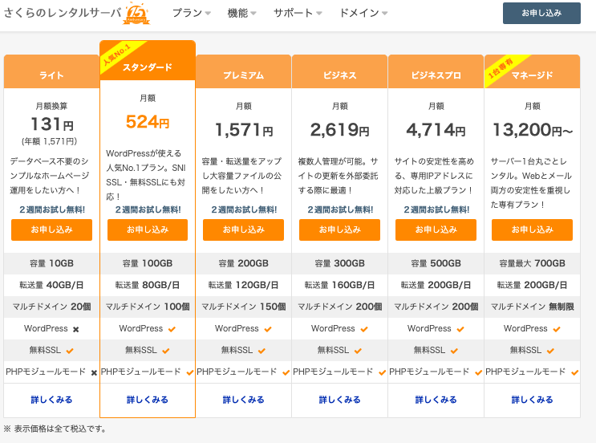Screen dimensions: 596x443
Task: Click the マルチドメイン 無制限 cell
Action: point(532,307)
